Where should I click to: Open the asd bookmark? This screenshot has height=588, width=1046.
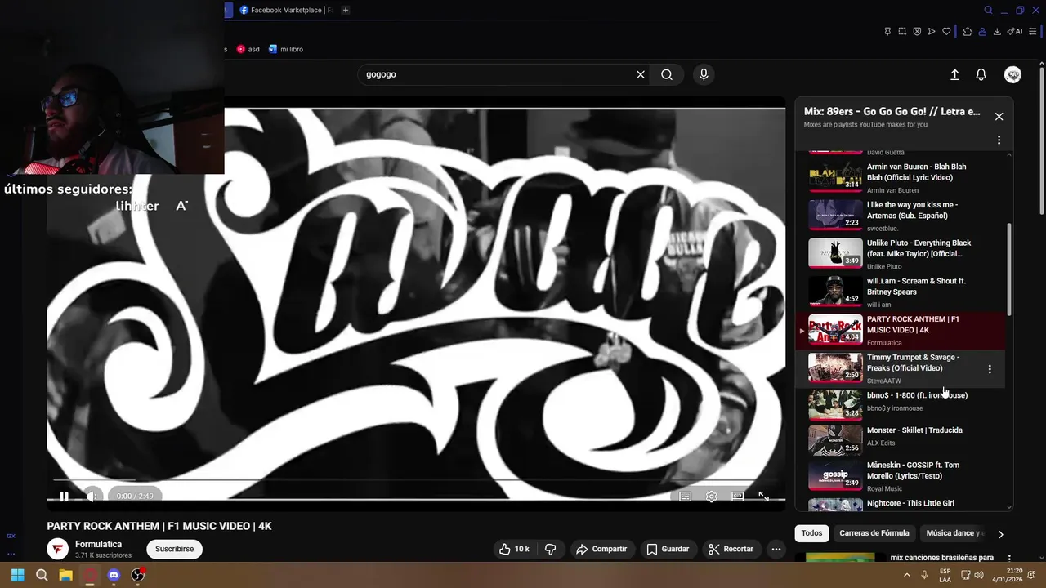click(x=248, y=49)
